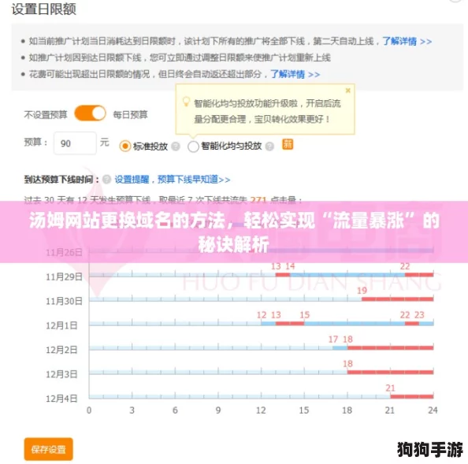Click the 每日预算 label

point(130,114)
